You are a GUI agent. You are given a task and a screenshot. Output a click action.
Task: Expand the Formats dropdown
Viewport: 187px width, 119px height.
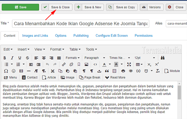(73, 58)
